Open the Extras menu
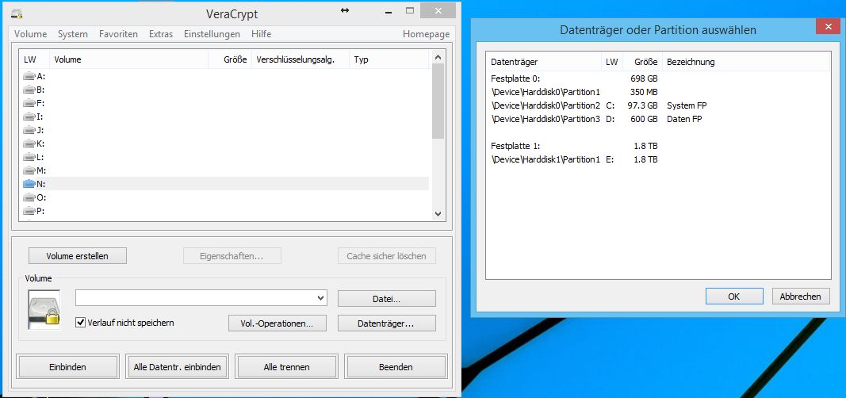This screenshot has height=398, width=846. click(161, 34)
